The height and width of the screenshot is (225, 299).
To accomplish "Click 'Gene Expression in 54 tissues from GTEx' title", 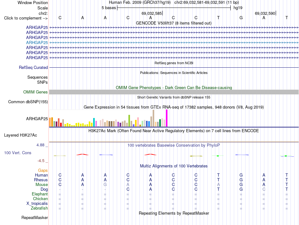I will pos(174,107).
